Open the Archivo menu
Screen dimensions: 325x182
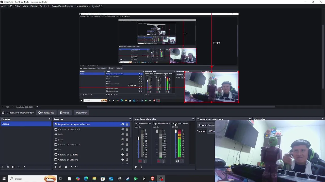(7, 6)
